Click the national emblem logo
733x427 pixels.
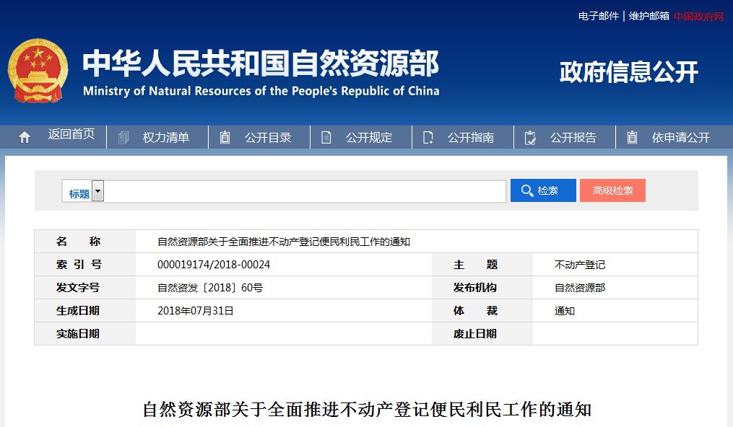[38, 69]
